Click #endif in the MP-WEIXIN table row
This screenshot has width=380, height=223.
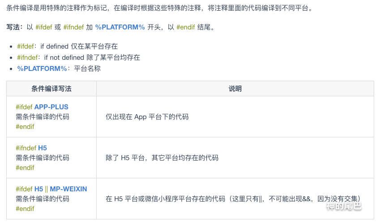pyautogui.click(x=25, y=209)
